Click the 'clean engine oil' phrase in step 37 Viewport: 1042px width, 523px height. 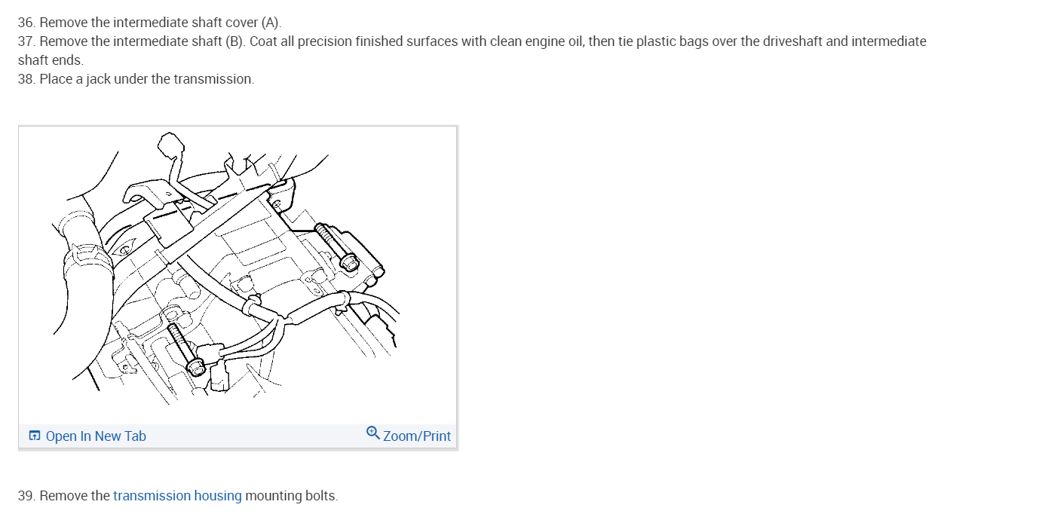(x=536, y=41)
